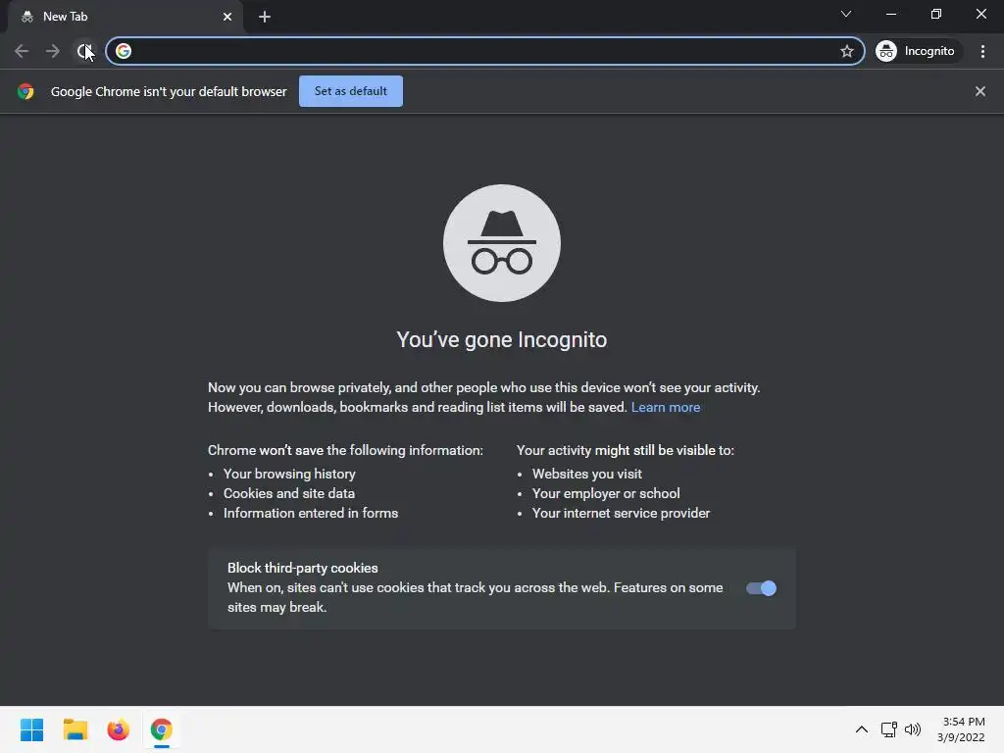Close the New Tab tab
The width and height of the screenshot is (1004, 753).
tap(227, 17)
